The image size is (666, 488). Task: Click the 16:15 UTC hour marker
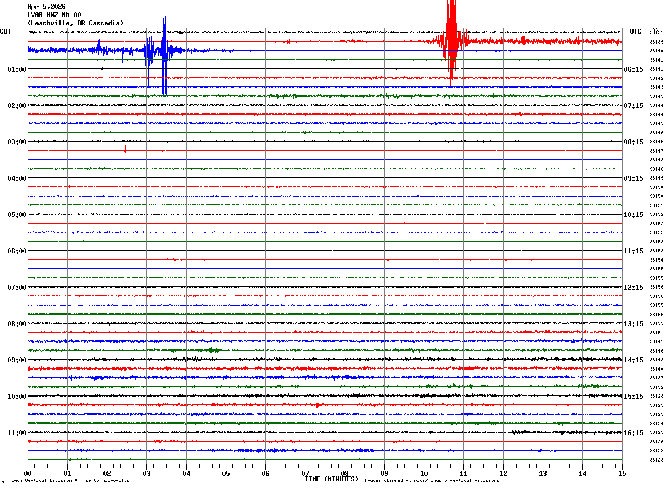click(633, 433)
